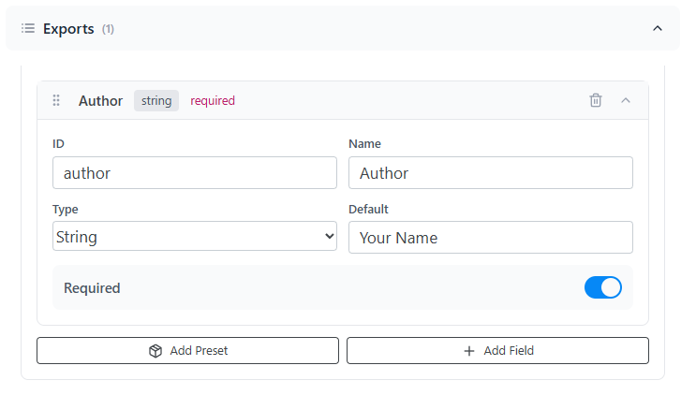This screenshot has height=395, width=681.
Task: Collapse the Exports section using the chevron
Action: click(658, 29)
